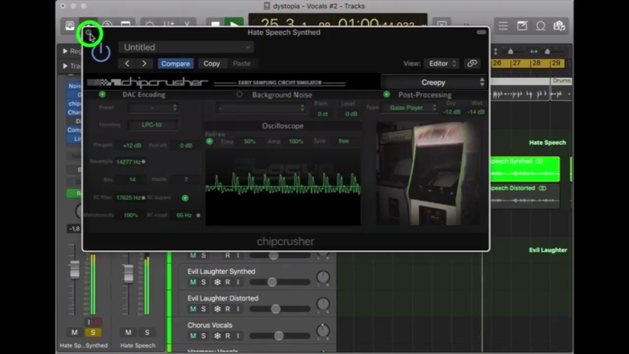Open the Note Pad icon in toolbar

522,26
